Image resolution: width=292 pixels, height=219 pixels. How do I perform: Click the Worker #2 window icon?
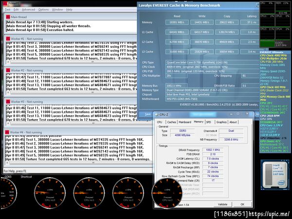click(x=8, y=71)
